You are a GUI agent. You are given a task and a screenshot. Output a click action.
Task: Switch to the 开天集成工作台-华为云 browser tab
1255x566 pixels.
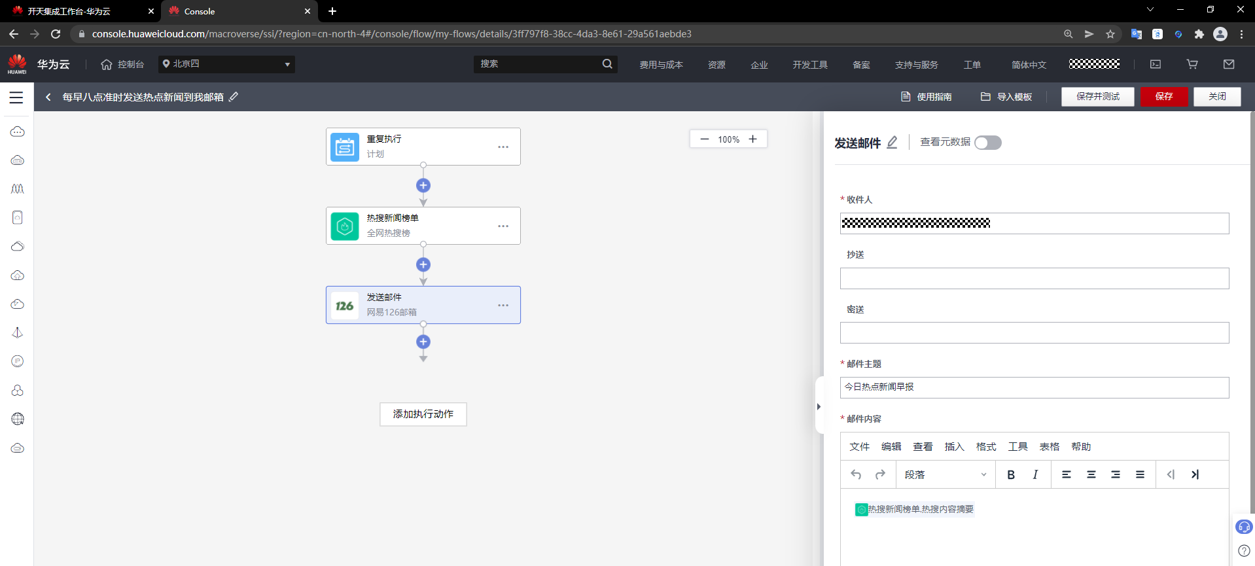[80, 11]
